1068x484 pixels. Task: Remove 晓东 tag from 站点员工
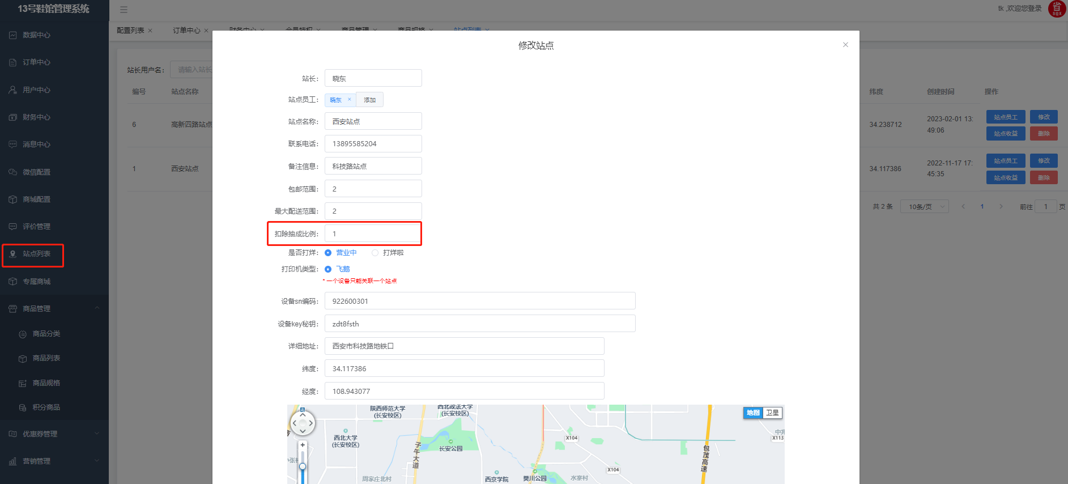[x=350, y=100]
